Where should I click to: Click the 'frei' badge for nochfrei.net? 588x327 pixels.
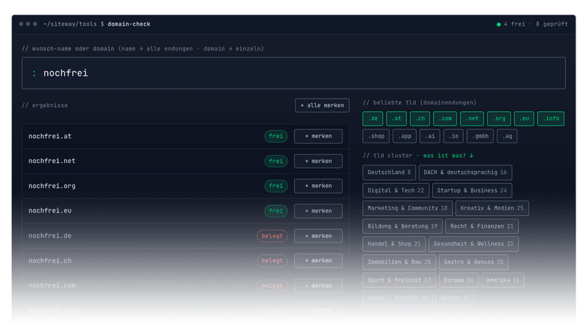coord(276,161)
